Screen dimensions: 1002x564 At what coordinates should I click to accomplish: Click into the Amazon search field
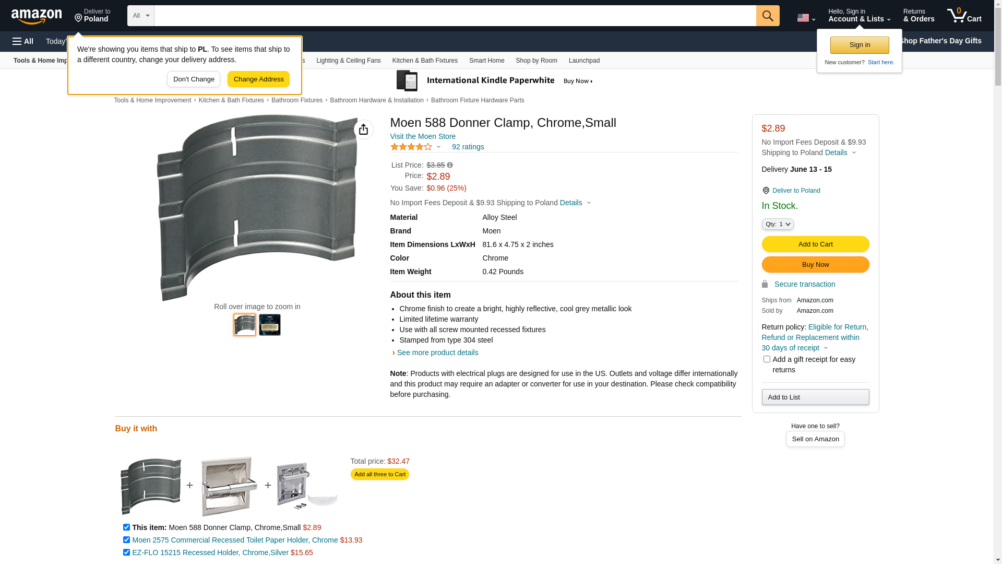coord(454,16)
